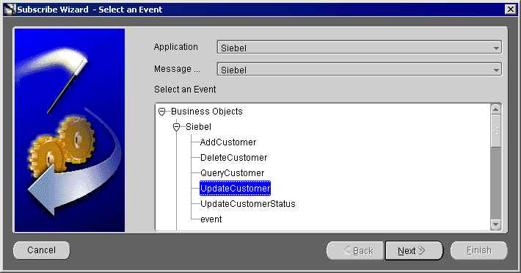
Task: Click the event list scrollbar thumb
Action: 496,131
